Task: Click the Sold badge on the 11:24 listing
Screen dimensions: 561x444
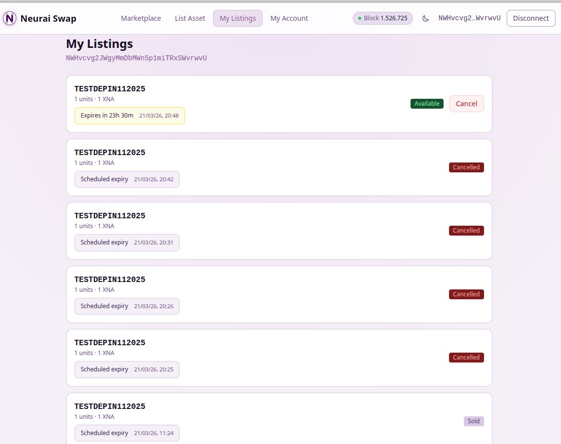Action: pos(473,421)
